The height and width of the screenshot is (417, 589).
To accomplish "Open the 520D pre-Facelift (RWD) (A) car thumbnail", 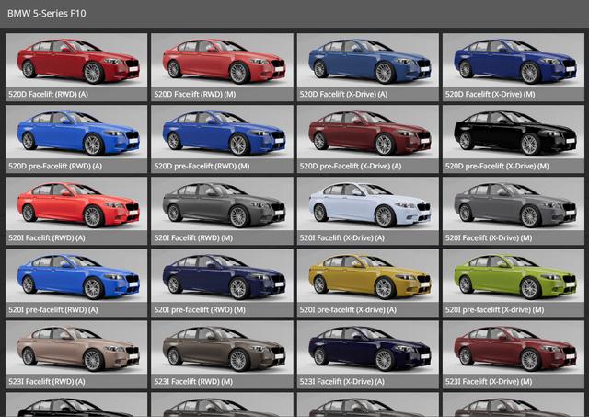I will [76, 132].
